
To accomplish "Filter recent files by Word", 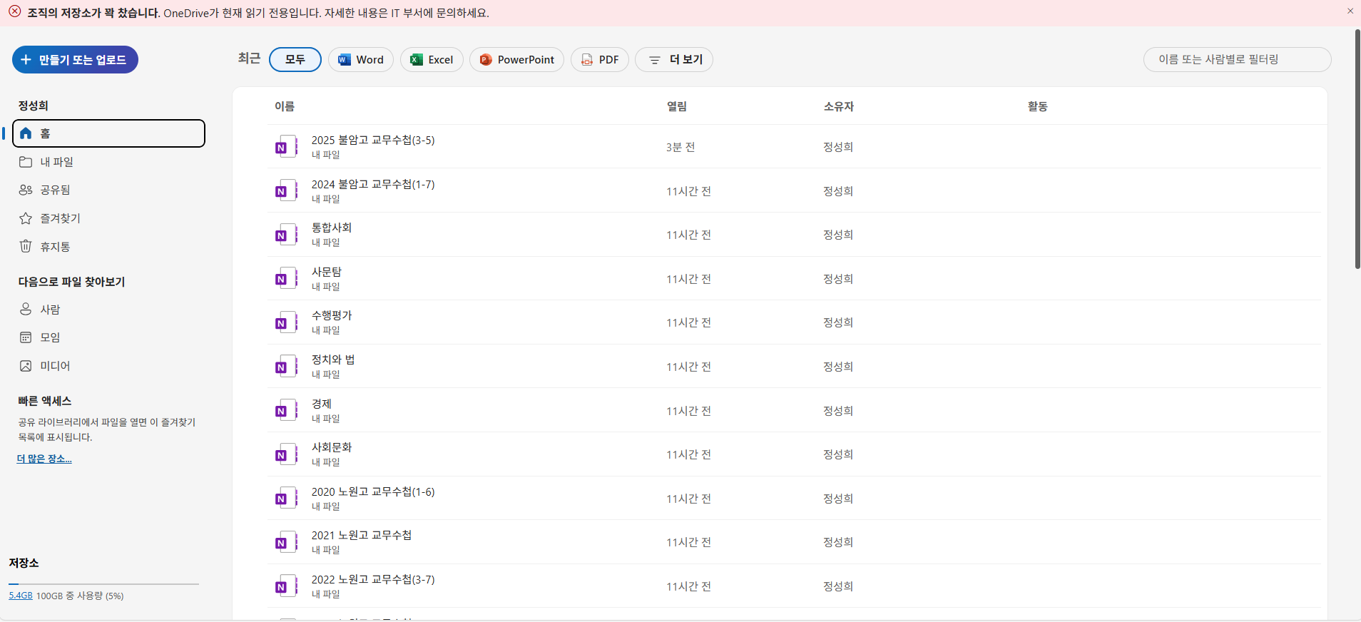I will (361, 60).
